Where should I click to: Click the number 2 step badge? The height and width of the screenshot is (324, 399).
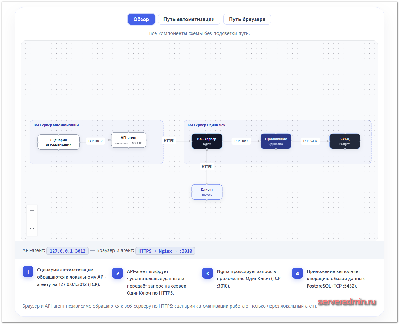pos(117,273)
